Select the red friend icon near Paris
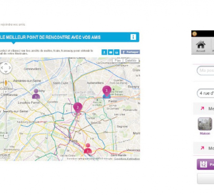Image resolution: width=214 pixels, height=195 pixels. [88, 149]
